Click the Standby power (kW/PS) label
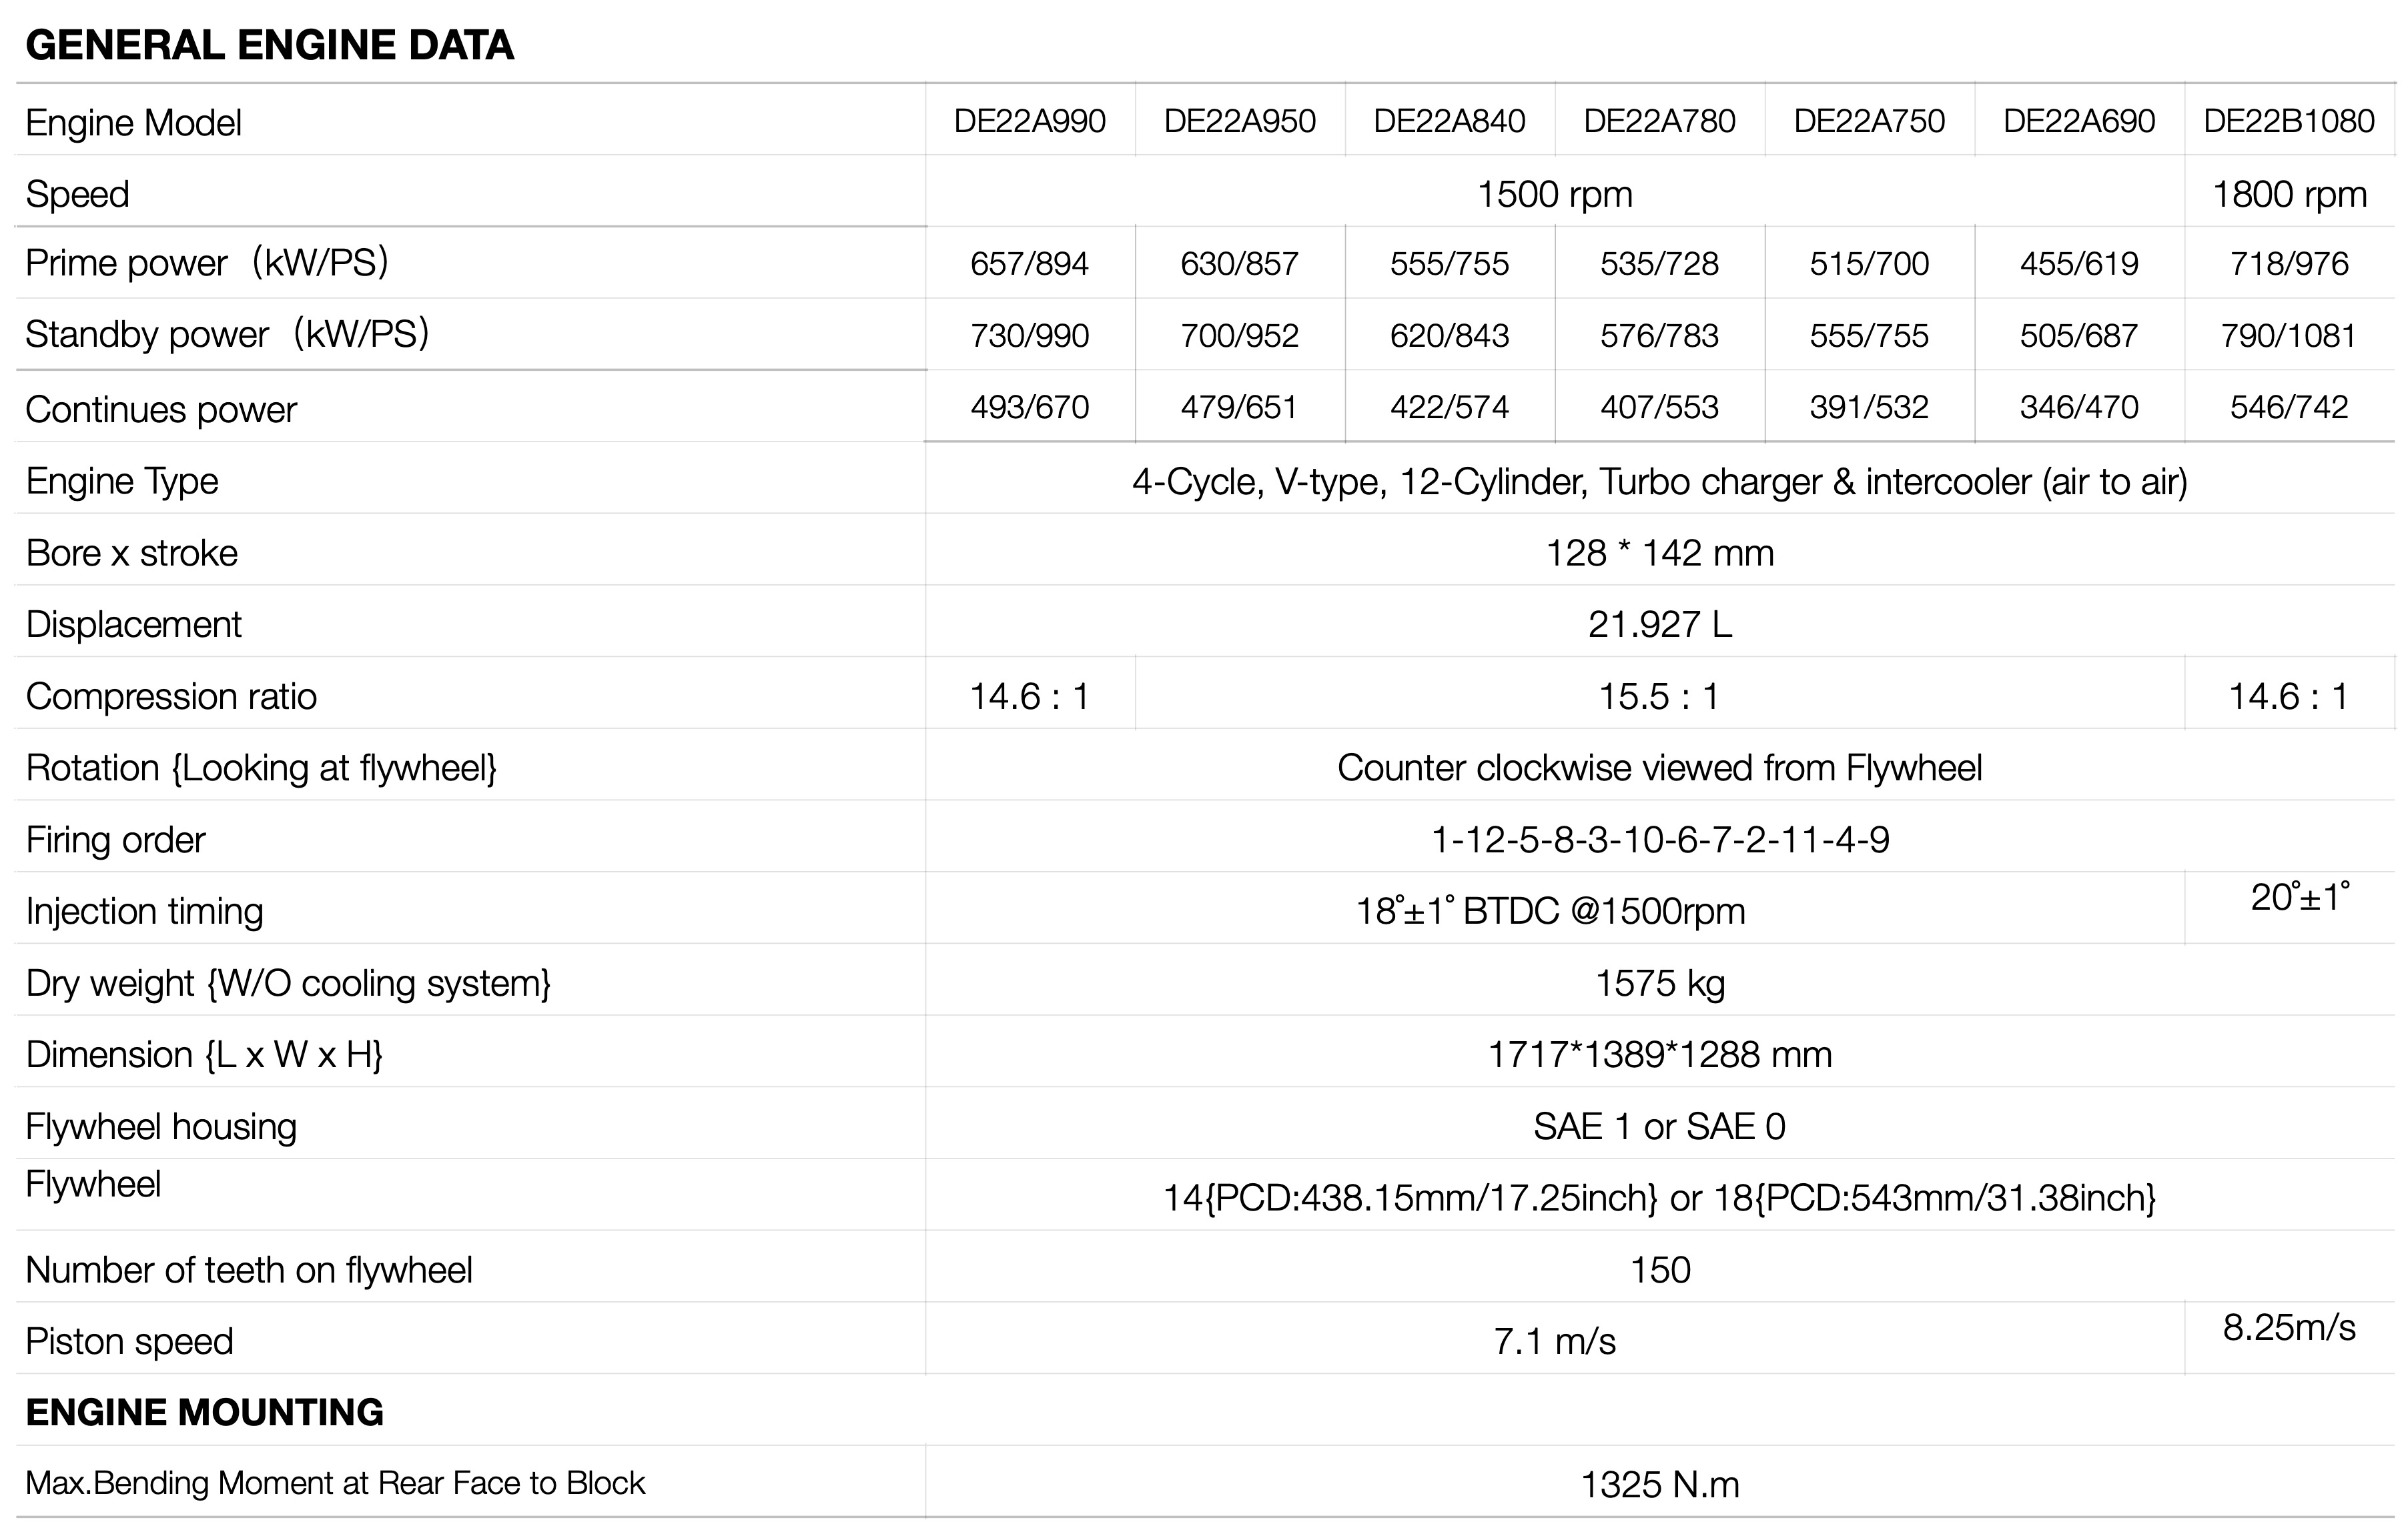2408x1536 pixels. pos(227,333)
